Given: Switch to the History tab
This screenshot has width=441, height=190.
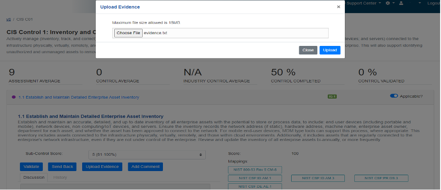Looking at the screenshot, I should coord(60,177).
